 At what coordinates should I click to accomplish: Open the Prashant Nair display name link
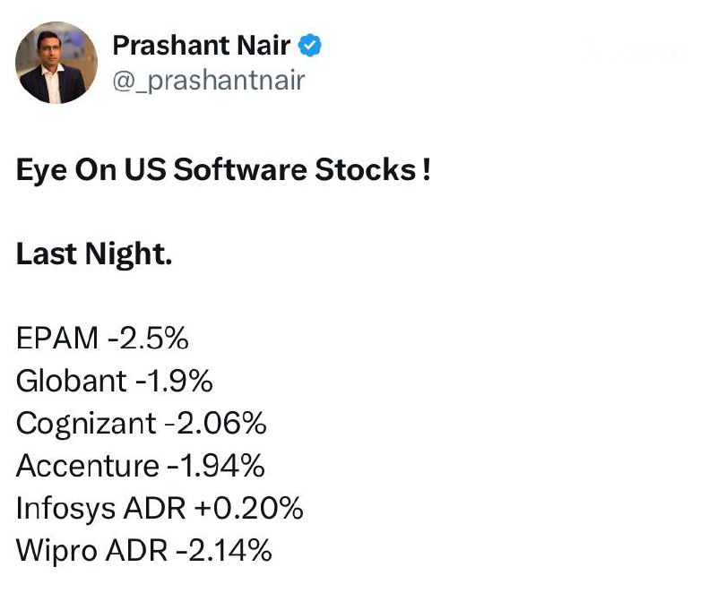201,45
